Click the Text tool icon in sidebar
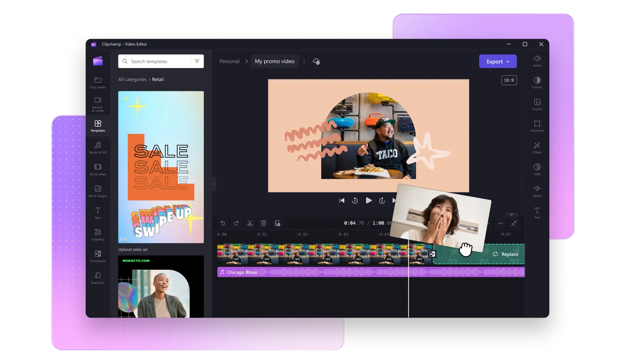635x357 pixels. [98, 213]
